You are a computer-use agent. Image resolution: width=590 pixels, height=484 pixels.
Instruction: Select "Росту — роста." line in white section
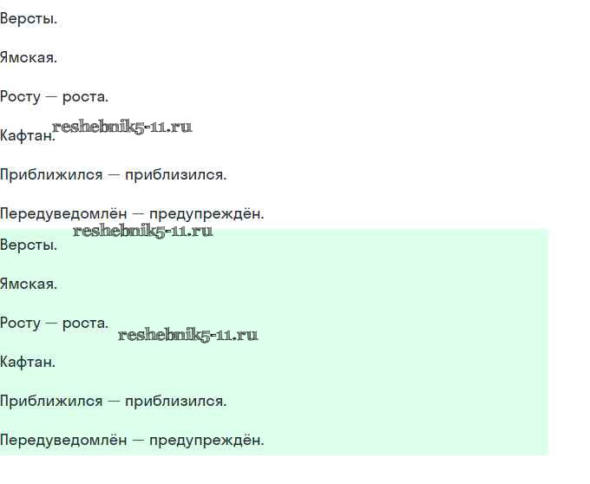pyautogui.click(x=54, y=97)
